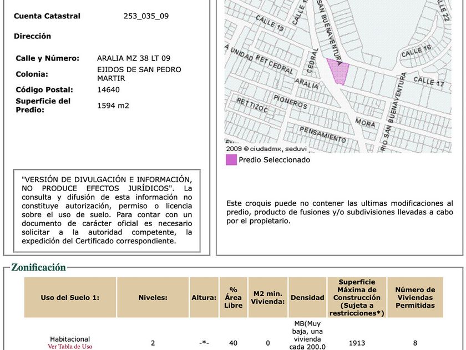Click the map copyright 2009 ciudadmx seduvi
The width and height of the screenshot is (466, 350).
tap(266, 148)
